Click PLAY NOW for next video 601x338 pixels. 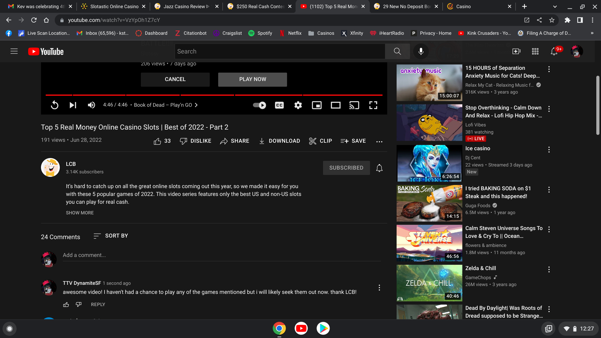click(x=253, y=79)
